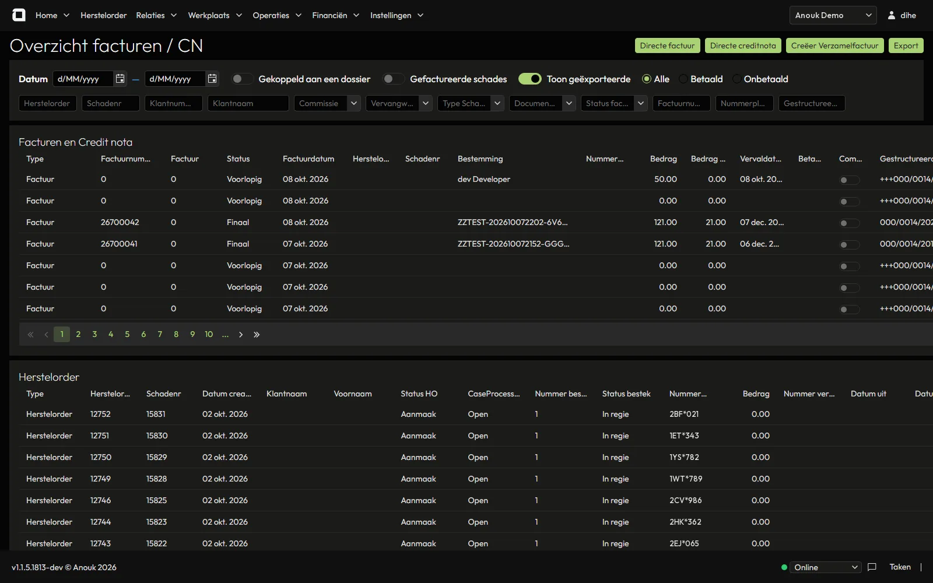Go to invoices page 2
The height and width of the screenshot is (583, 933).
pyautogui.click(x=78, y=335)
